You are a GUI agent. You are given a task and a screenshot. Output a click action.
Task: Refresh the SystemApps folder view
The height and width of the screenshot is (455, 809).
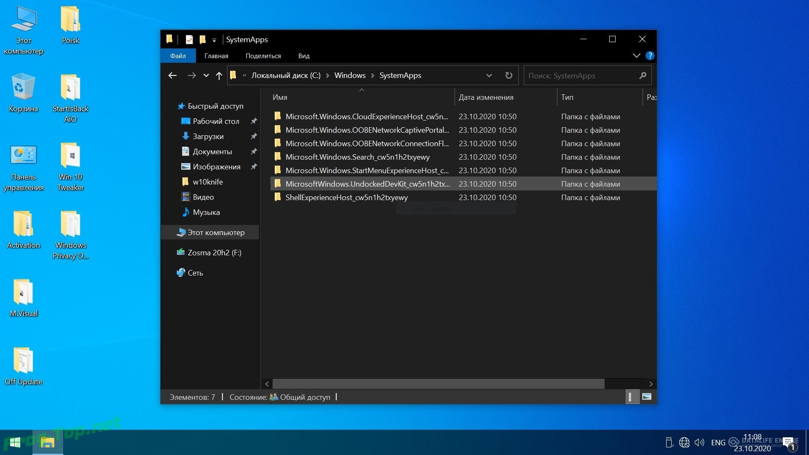(x=509, y=75)
